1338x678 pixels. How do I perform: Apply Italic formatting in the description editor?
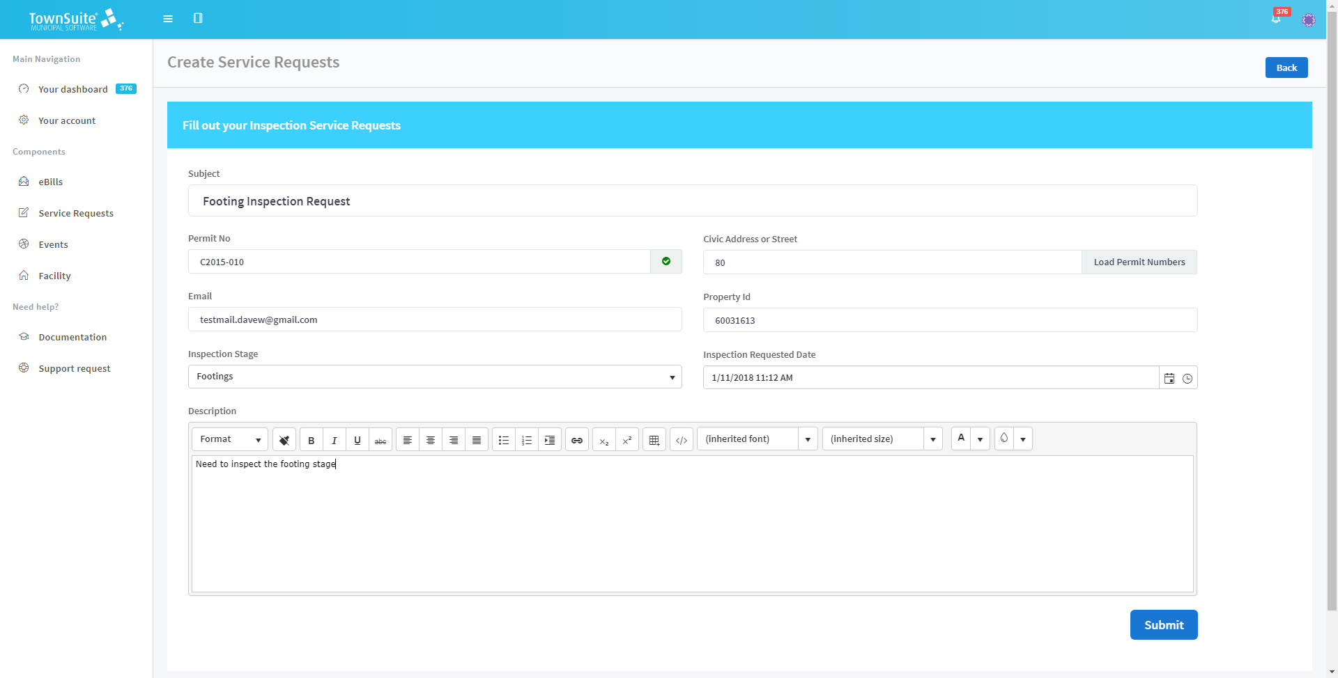pyautogui.click(x=334, y=439)
